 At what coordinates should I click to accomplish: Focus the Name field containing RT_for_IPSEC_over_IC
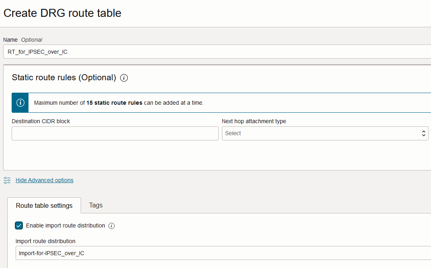tap(217, 52)
